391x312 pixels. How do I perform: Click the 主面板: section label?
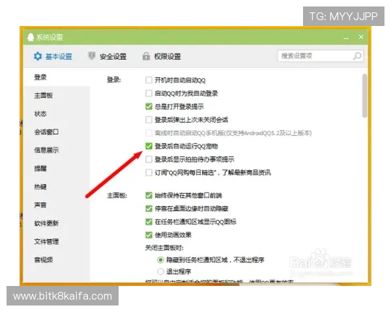(x=117, y=196)
